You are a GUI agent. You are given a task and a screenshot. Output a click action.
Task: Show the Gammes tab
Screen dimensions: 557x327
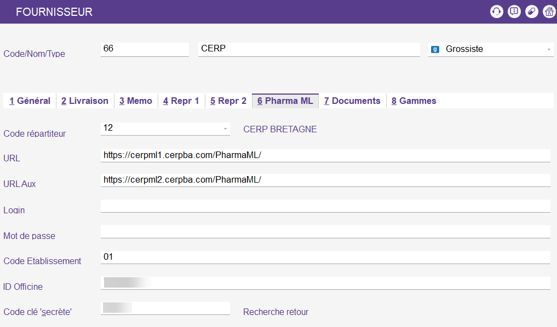pos(414,101)
